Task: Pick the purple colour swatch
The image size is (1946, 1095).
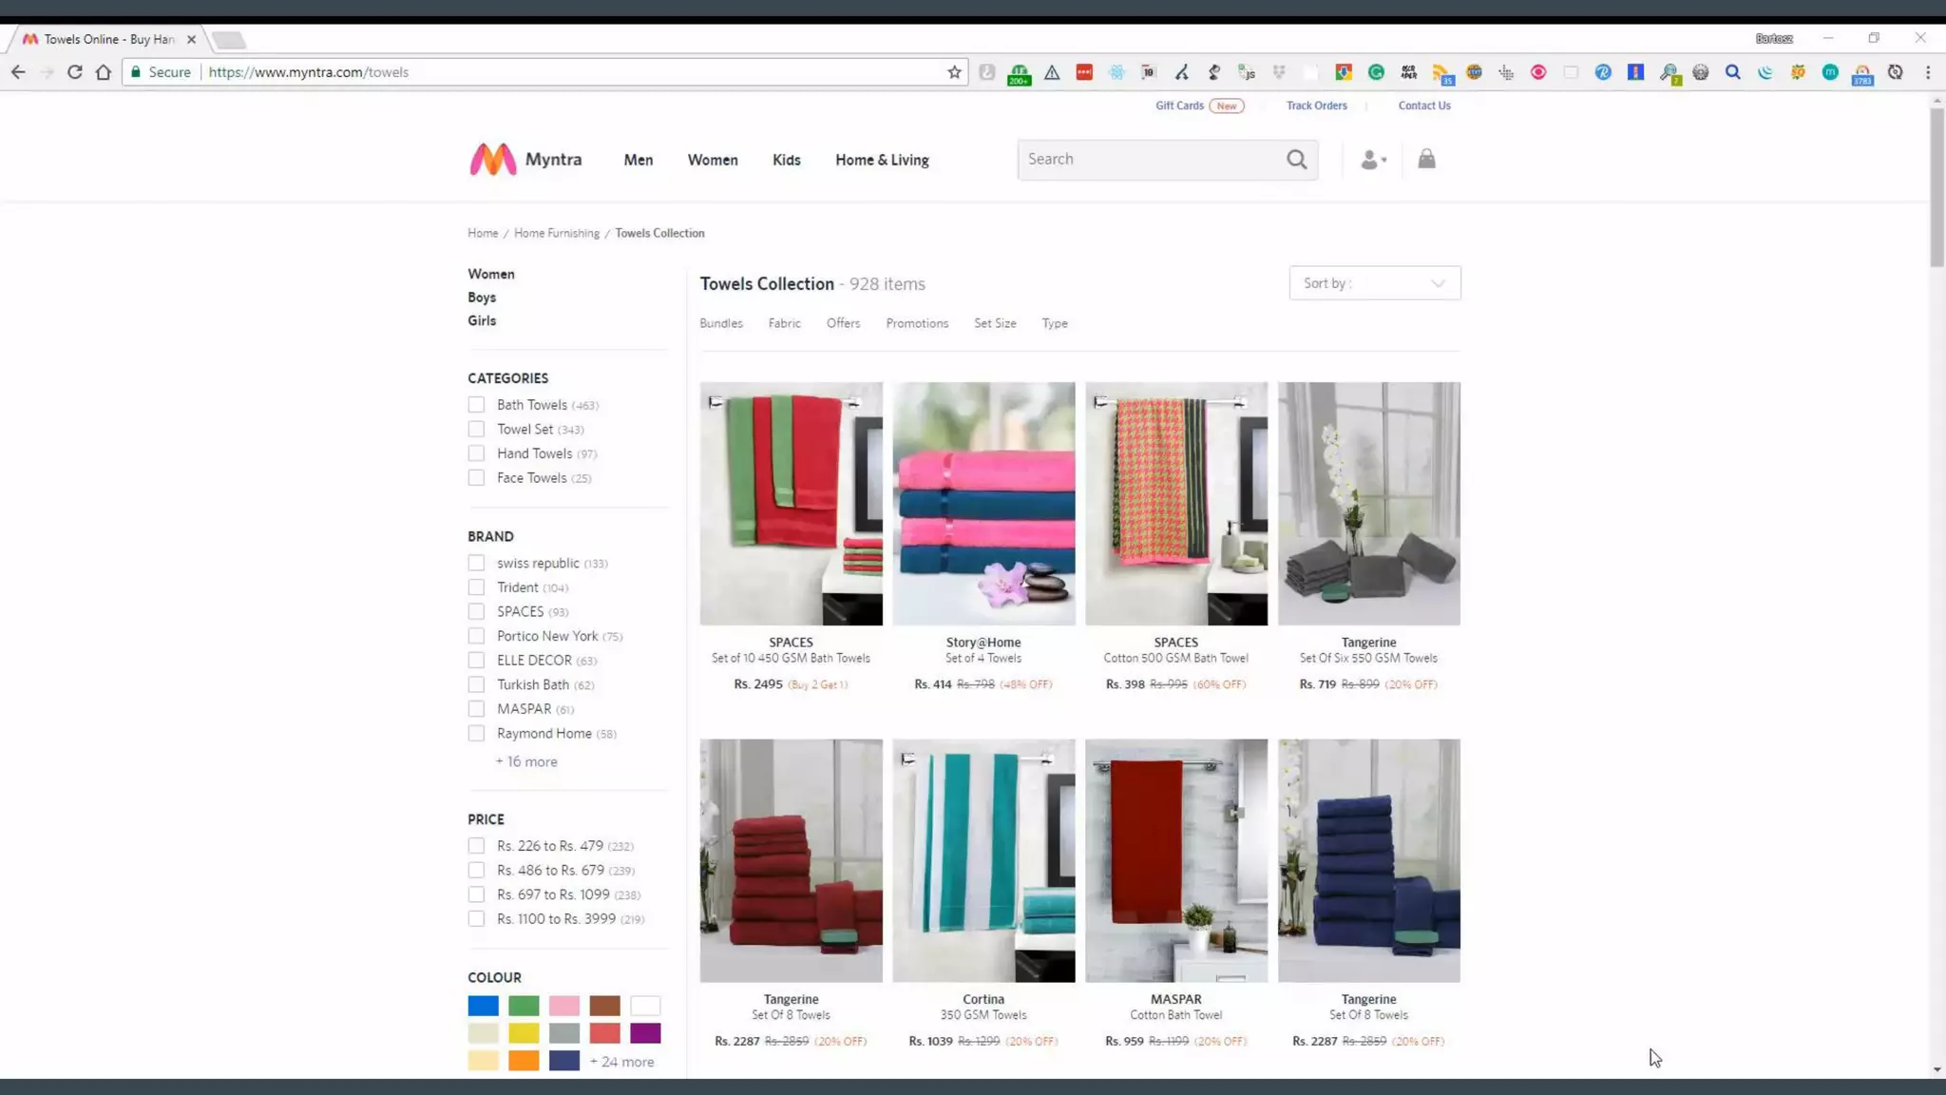Action: click(x=645, y=1033)
